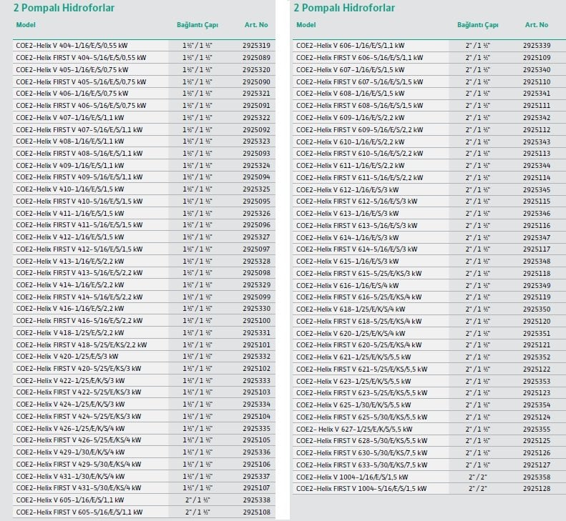Select row COE2-Helix V 618-1/25/E/K/S/4 kW
Screen dimensions: 566x521
click(429, 309)
